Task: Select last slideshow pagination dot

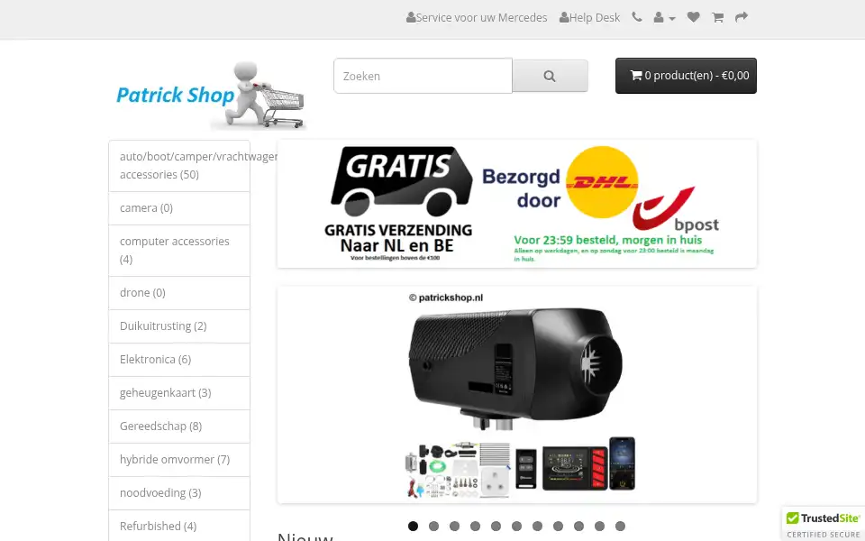Action: click(x=620, y=526)
